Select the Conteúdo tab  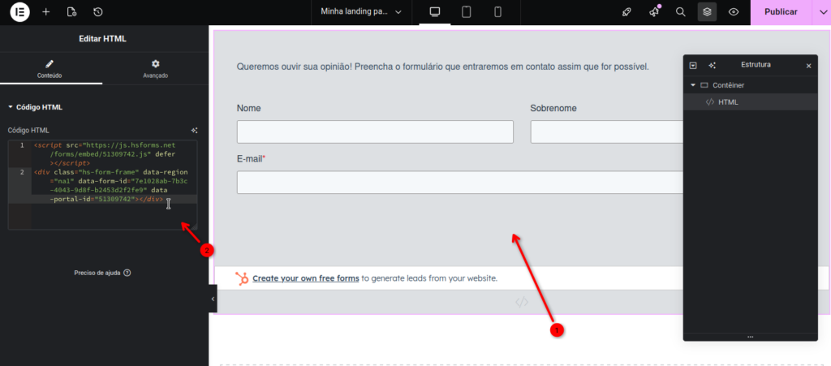(50, 68)
